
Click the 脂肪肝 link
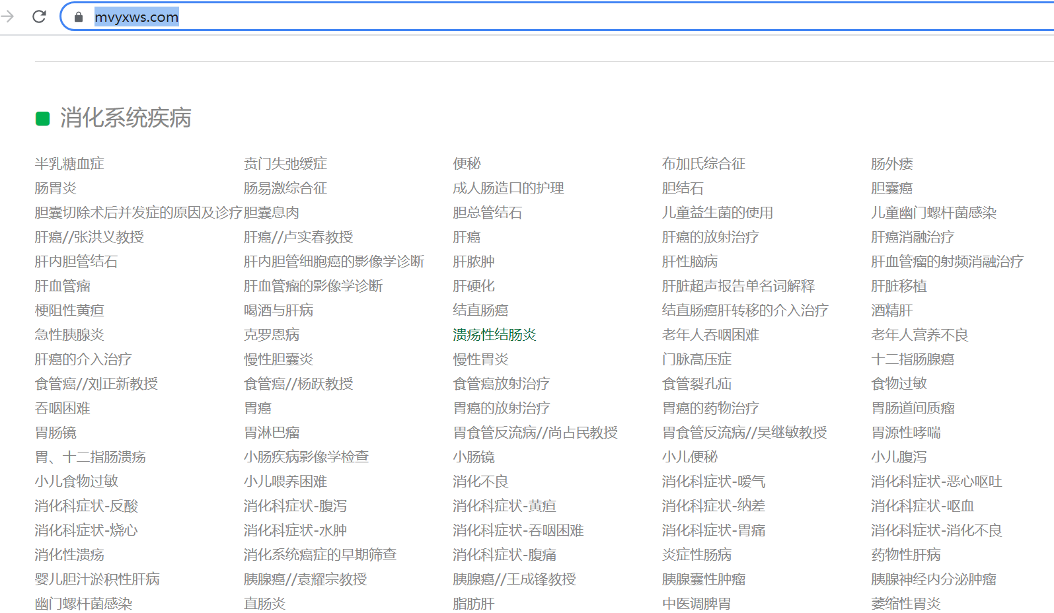473,604
